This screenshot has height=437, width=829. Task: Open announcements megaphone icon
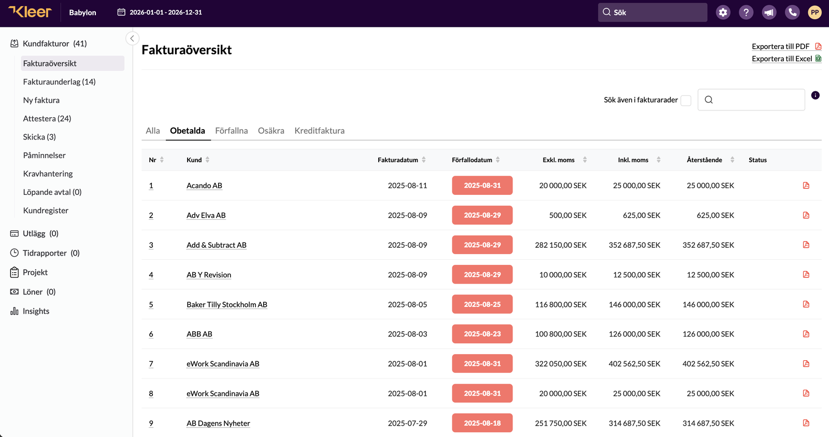coord(769,12)
